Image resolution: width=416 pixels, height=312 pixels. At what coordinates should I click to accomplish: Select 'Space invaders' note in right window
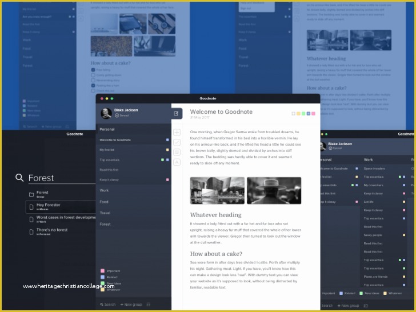374,169
